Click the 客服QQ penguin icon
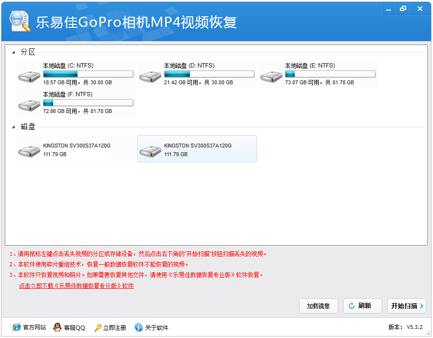Image resolution: width=433 pixels, height=338 pixels. (x=57, y=327)
